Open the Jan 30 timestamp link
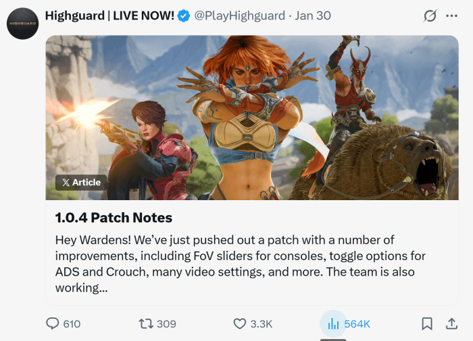 pos(312,15)
